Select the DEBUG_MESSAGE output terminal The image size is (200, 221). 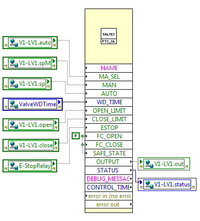point(109,179)
